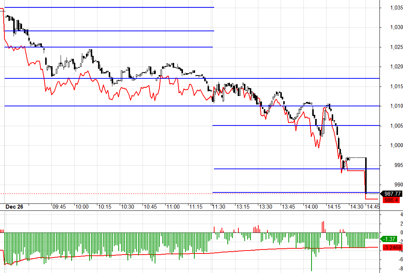Click the large final black candlestick
The height and width of the screenshot is (273, 403).
coord(366,175)
